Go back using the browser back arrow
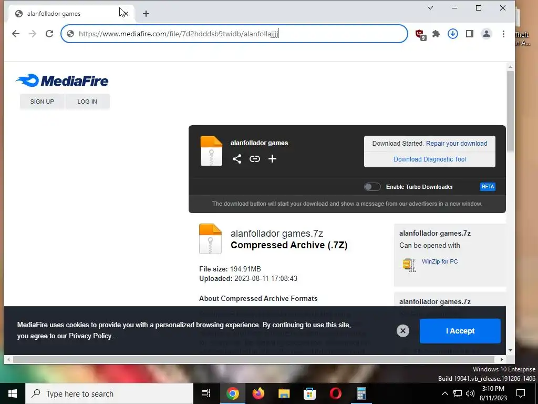 [16, 34]
